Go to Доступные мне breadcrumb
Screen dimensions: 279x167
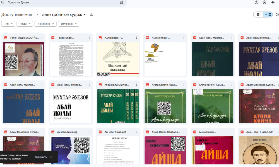[x=17, y=14]
